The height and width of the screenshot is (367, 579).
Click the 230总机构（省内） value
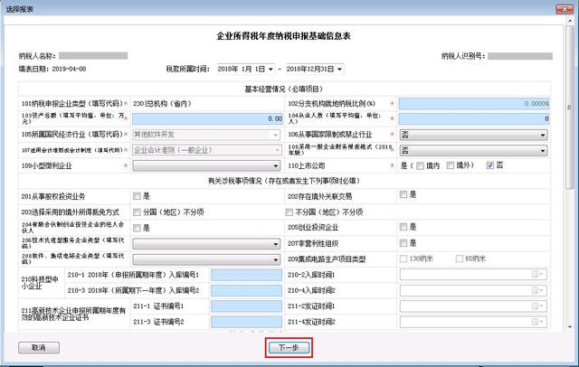coord(163,104)
